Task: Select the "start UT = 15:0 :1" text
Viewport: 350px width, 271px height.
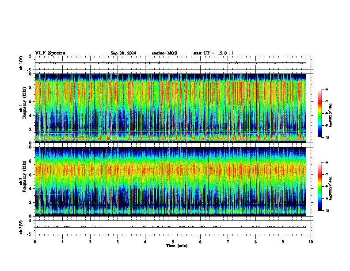Action: pos(213,53)
